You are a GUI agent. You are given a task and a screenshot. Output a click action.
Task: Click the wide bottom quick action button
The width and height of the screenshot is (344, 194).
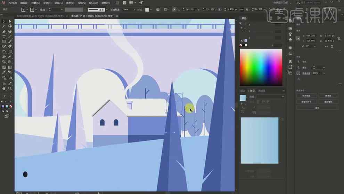pyautogui.click(x=317, y=108)
